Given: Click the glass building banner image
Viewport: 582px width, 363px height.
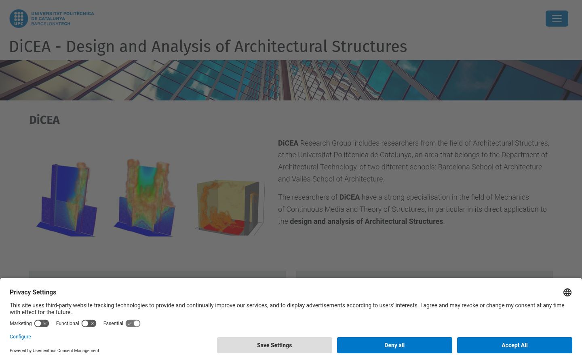Looking at the screenshot, I should [291, 80].
